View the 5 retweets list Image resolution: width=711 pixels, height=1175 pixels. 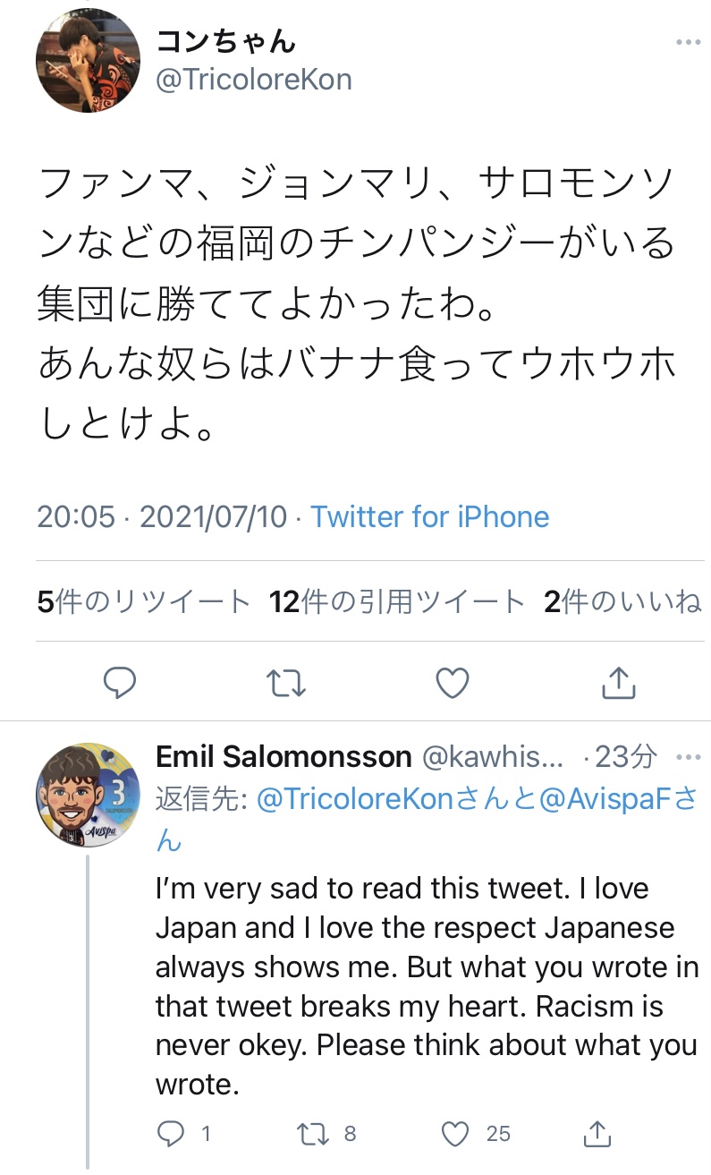point(144,602)
